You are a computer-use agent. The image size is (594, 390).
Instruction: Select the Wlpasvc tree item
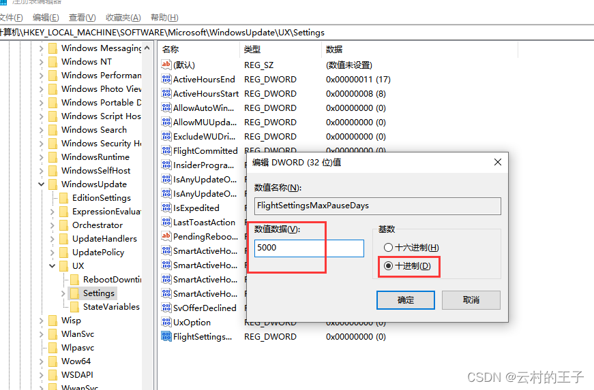tap(78, 347)
